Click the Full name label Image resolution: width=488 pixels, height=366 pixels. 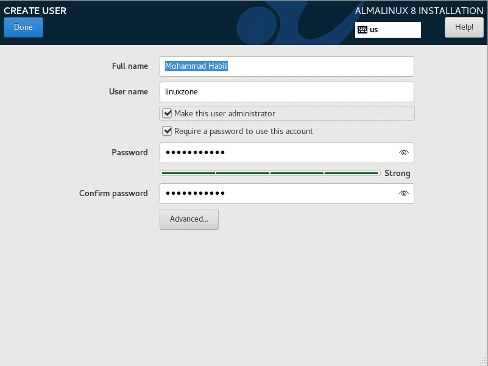tap(130, 66)
